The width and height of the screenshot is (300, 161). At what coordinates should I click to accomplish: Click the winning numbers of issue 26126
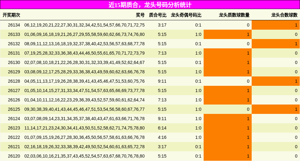(85, 100)
